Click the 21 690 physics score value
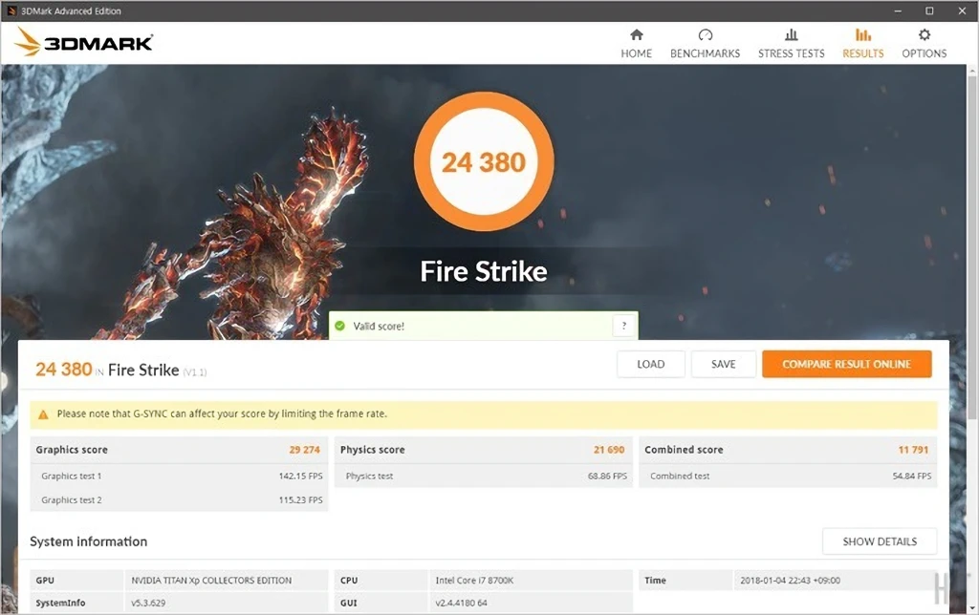979x615 pixels. click(x=609, y=450)
